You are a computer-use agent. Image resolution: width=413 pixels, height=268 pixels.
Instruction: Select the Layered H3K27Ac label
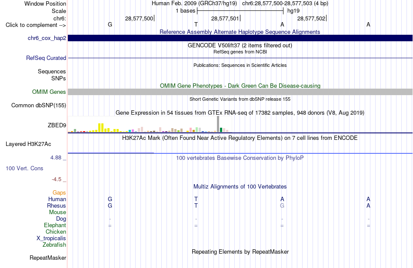(x=28, y=144)
